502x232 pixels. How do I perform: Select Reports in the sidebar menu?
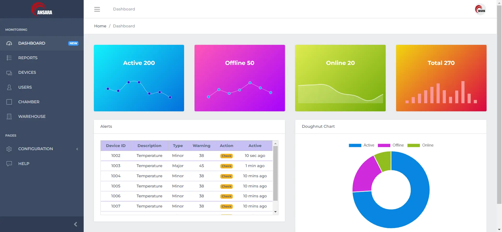[x=28, y=58]
